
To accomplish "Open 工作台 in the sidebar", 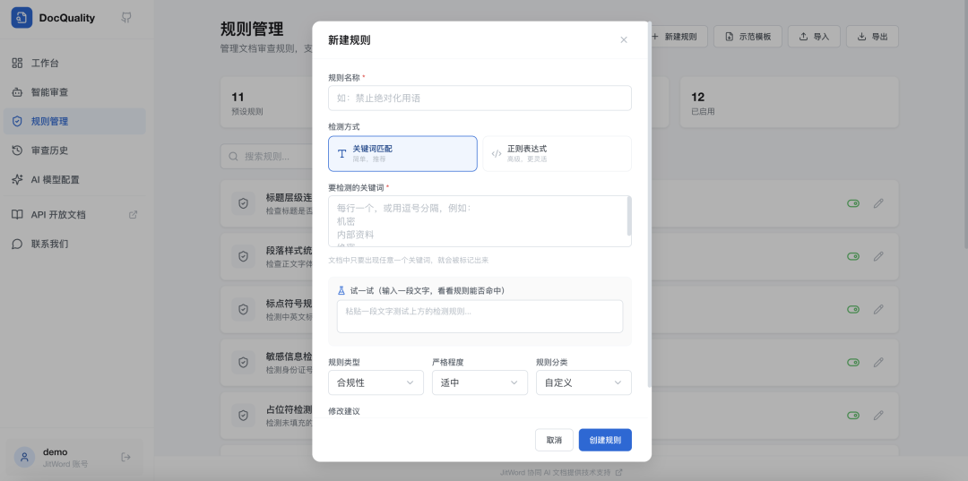I will [74, 63].
